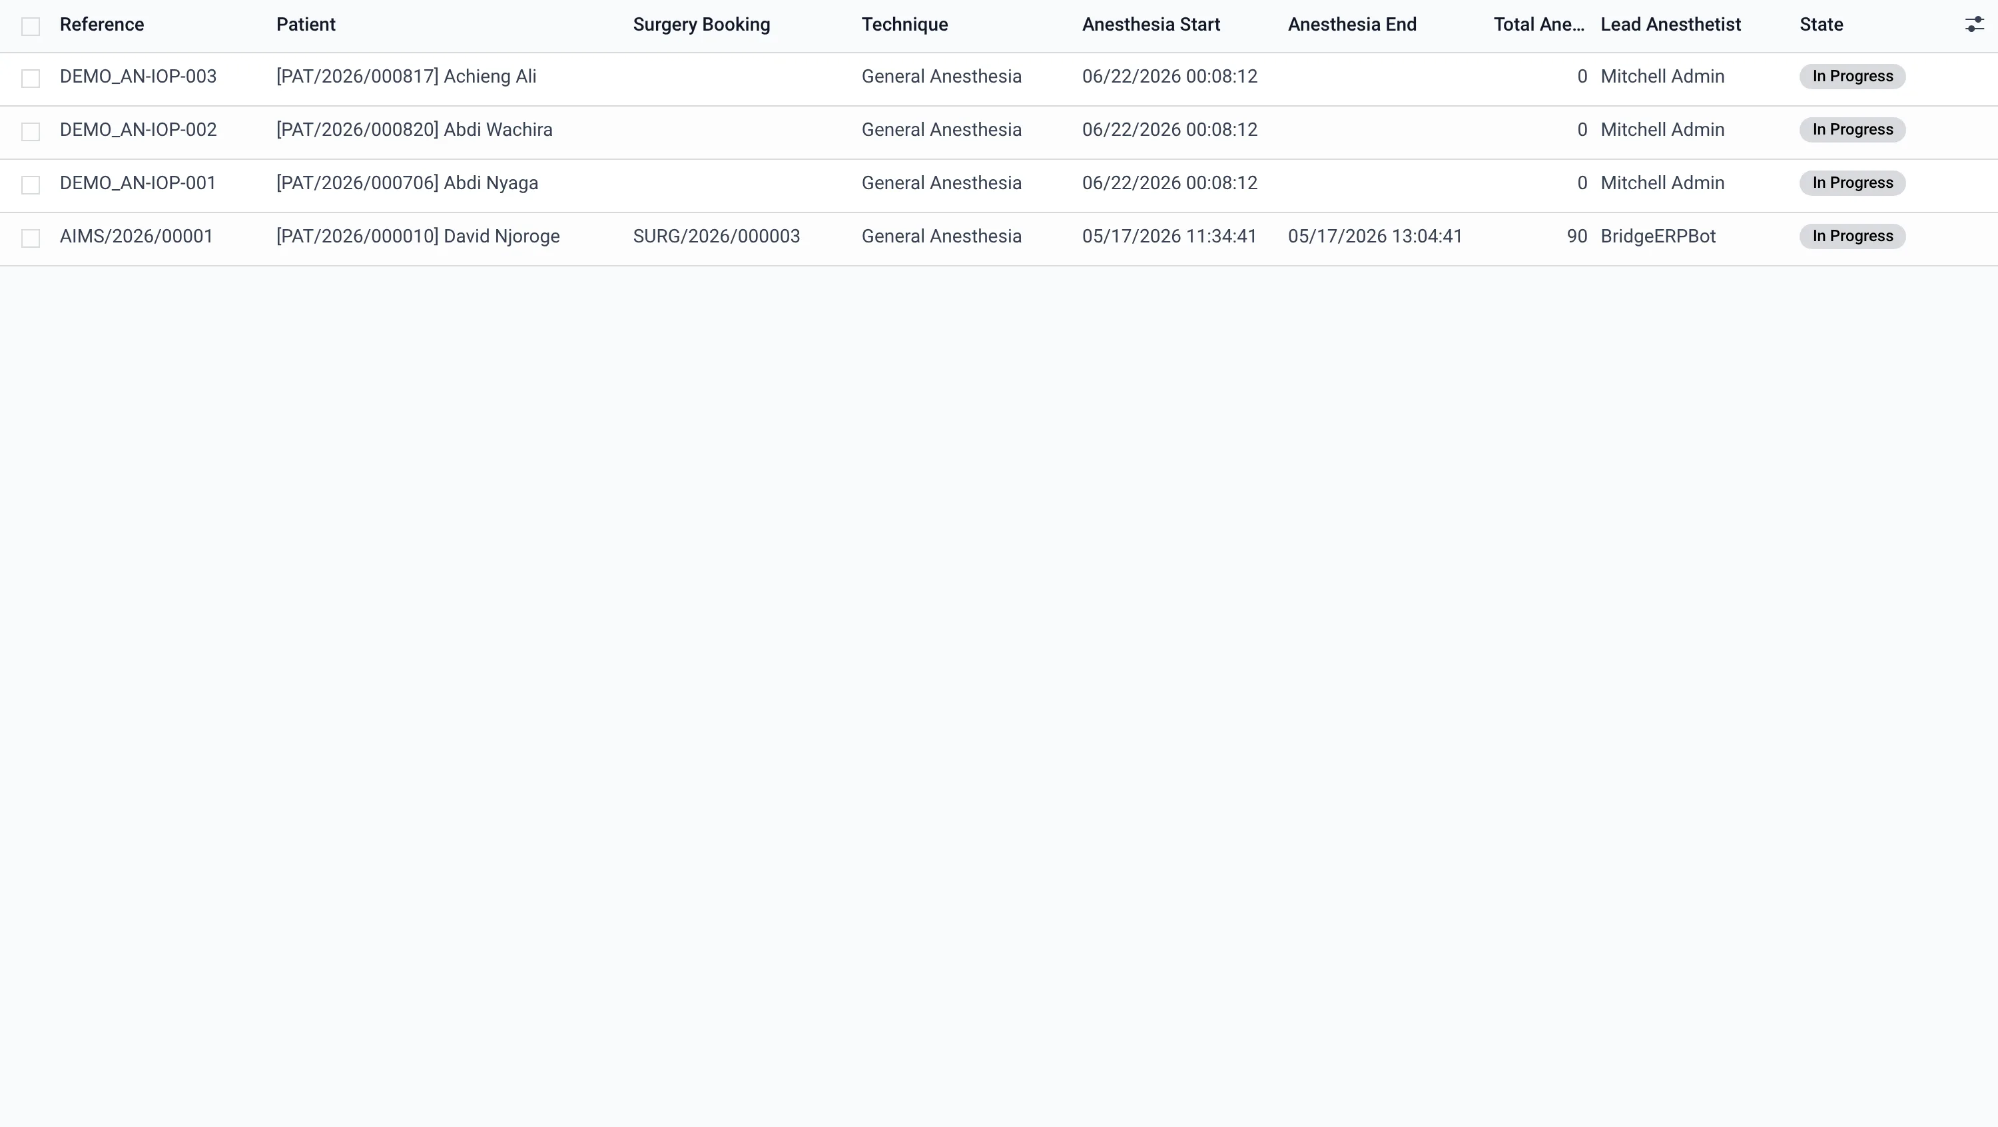
Task: Click the In Progress badge for DEMO_AN-IOP-002
Action: pyautogui.click(x=1852, y=129)
